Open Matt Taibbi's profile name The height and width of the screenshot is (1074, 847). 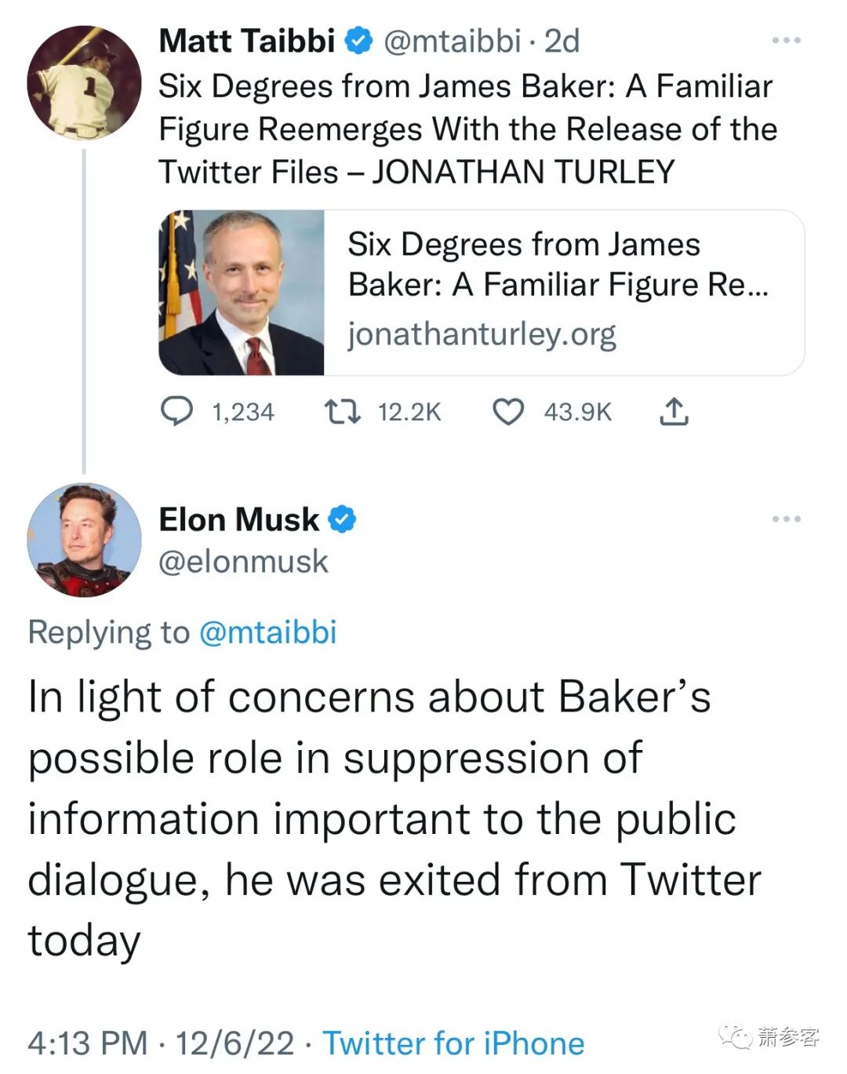[247, 41]
